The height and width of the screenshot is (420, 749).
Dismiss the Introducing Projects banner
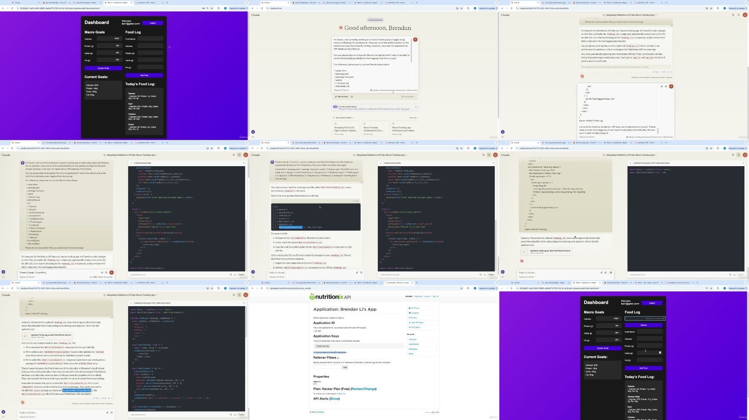click(x=416, y=107)
